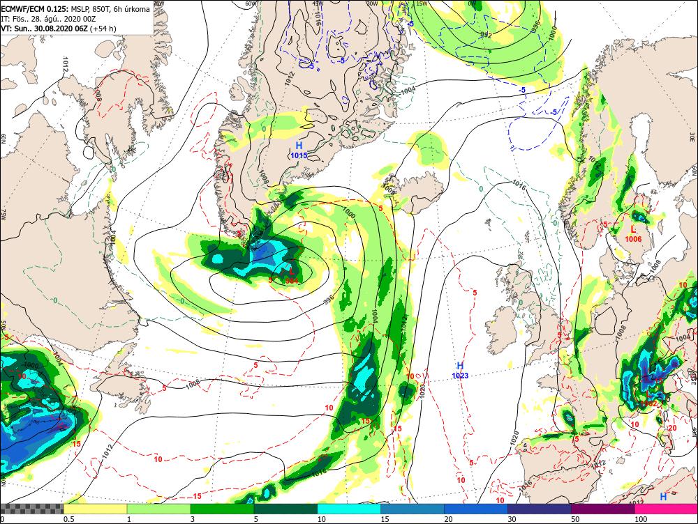Image resolution: width=698 pixels, height=524 pixels.
Task: Click the 'VT: Sun.. 30.08.2020 06Z' line
Action: (x=59, y=29)
